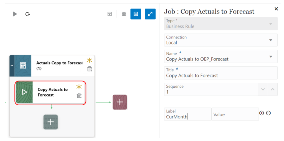The width and height of the screenshot is (284, 141).
Task: Toggle the expand fullscreen arrows button
Action: click(x=150, y=14)
